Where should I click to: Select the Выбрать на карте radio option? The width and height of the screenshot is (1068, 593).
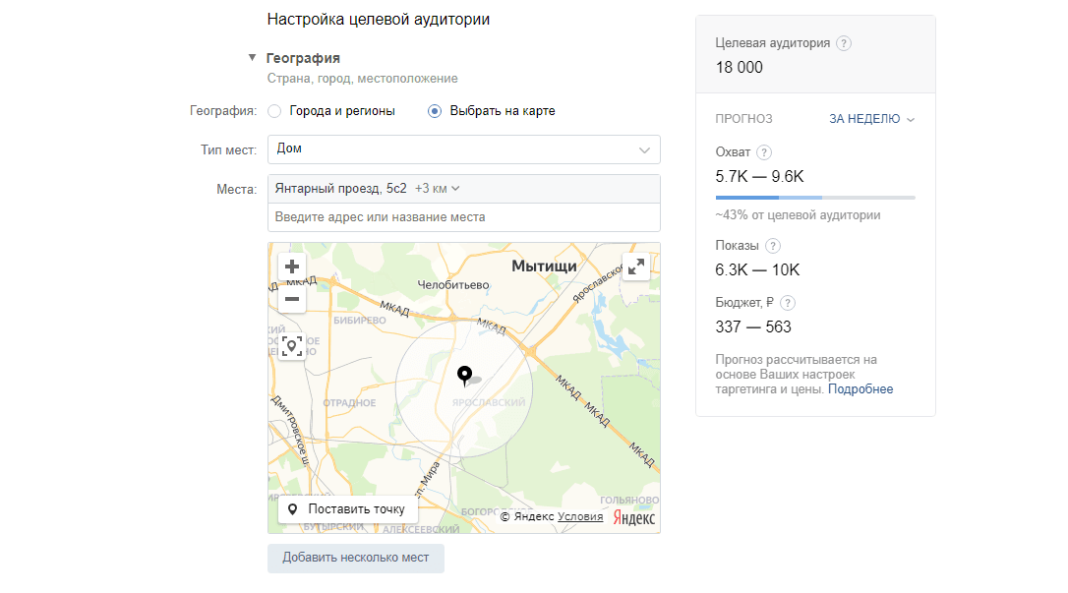click(435, 111)
